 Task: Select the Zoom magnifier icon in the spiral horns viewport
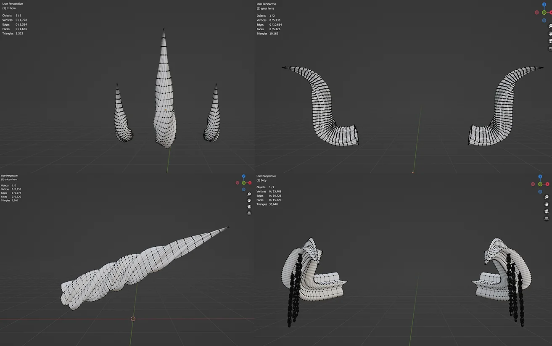(x=550, y=26)
